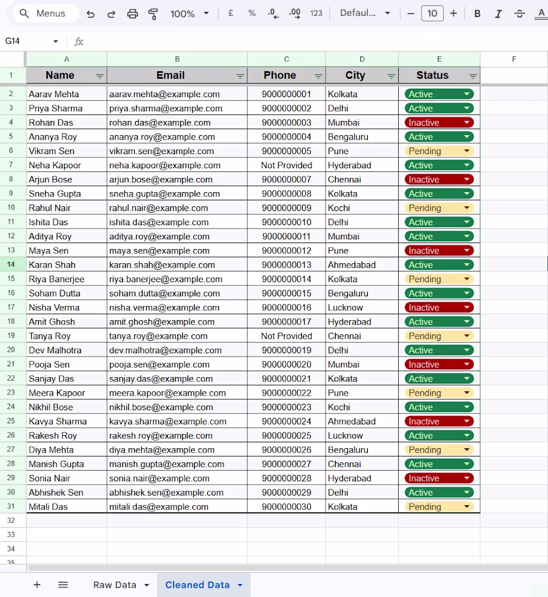Screen dimensions: 548x597
Task: Add a new sheet with plus icon
Action: coord(37,585)
